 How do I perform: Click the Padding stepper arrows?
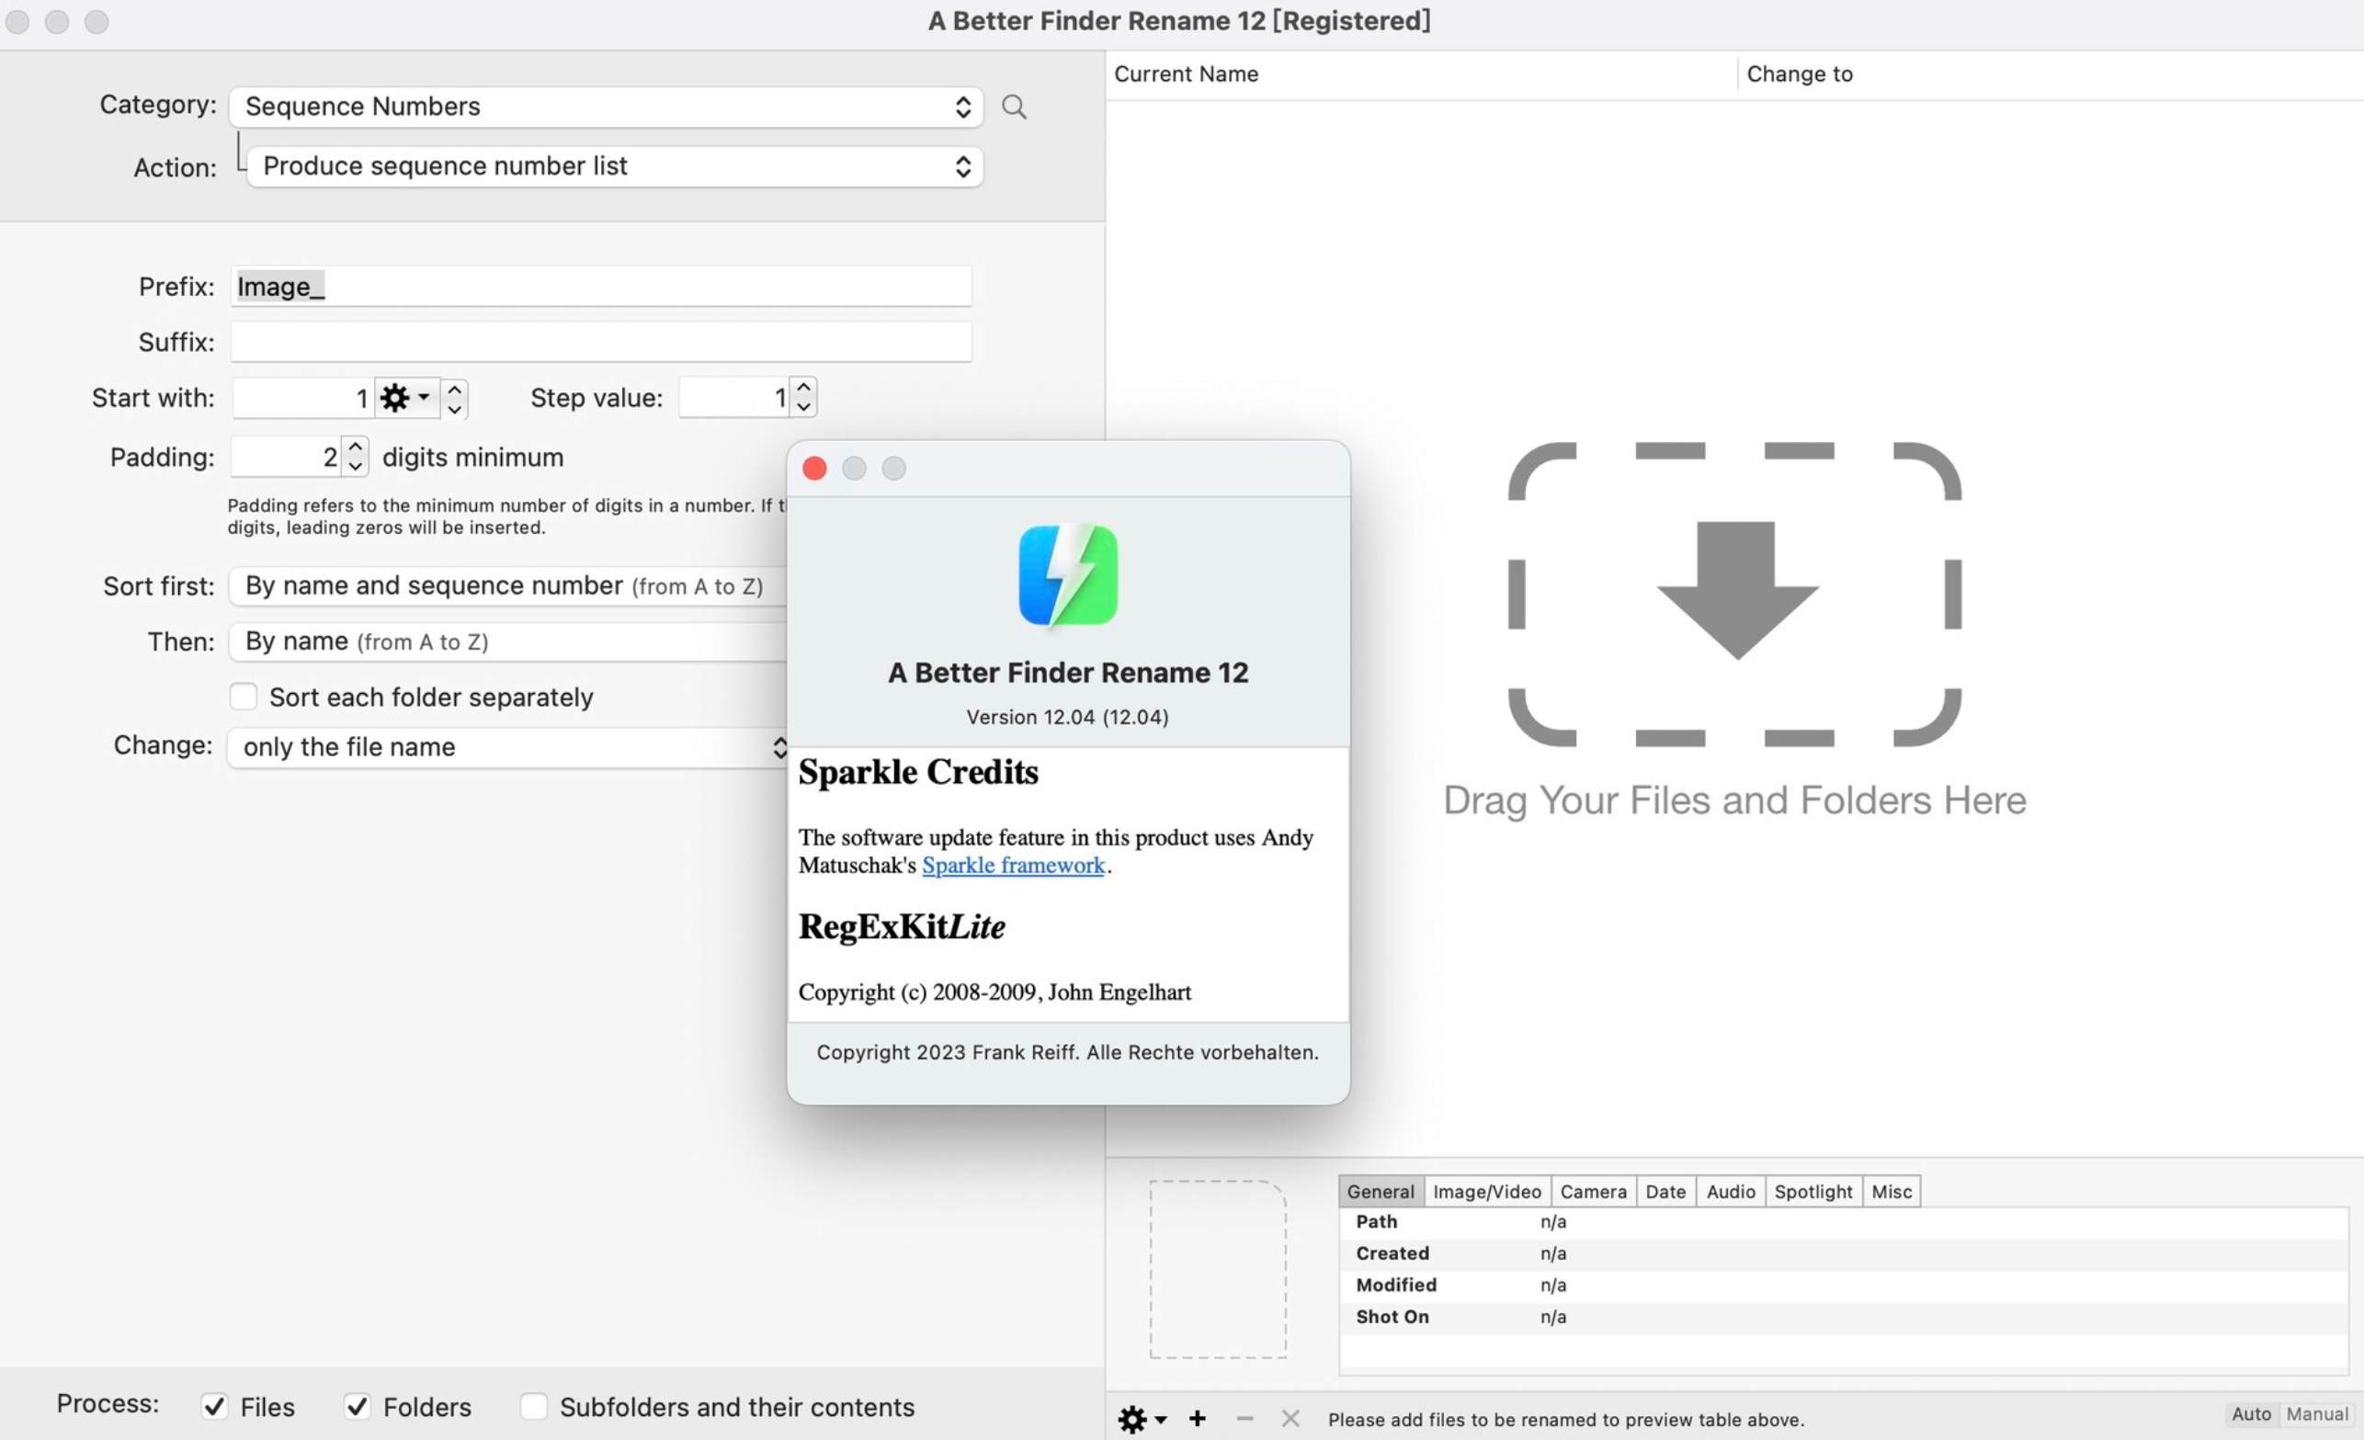click(355, 456)
